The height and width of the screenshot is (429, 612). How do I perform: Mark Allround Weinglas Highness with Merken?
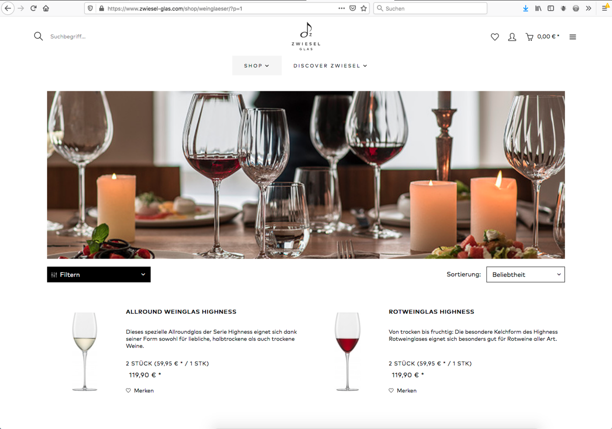pyautogui.click(x=140, y=391)
